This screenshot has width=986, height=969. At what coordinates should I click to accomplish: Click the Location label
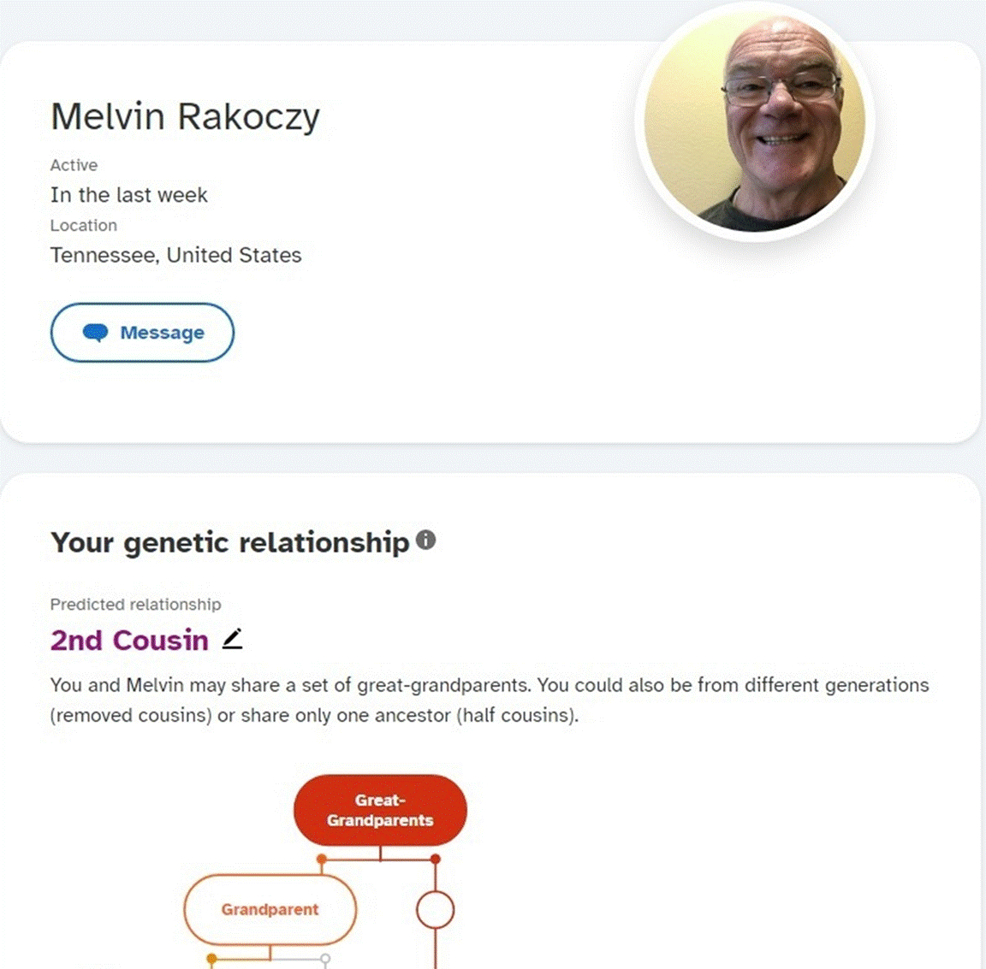[84, 226]
